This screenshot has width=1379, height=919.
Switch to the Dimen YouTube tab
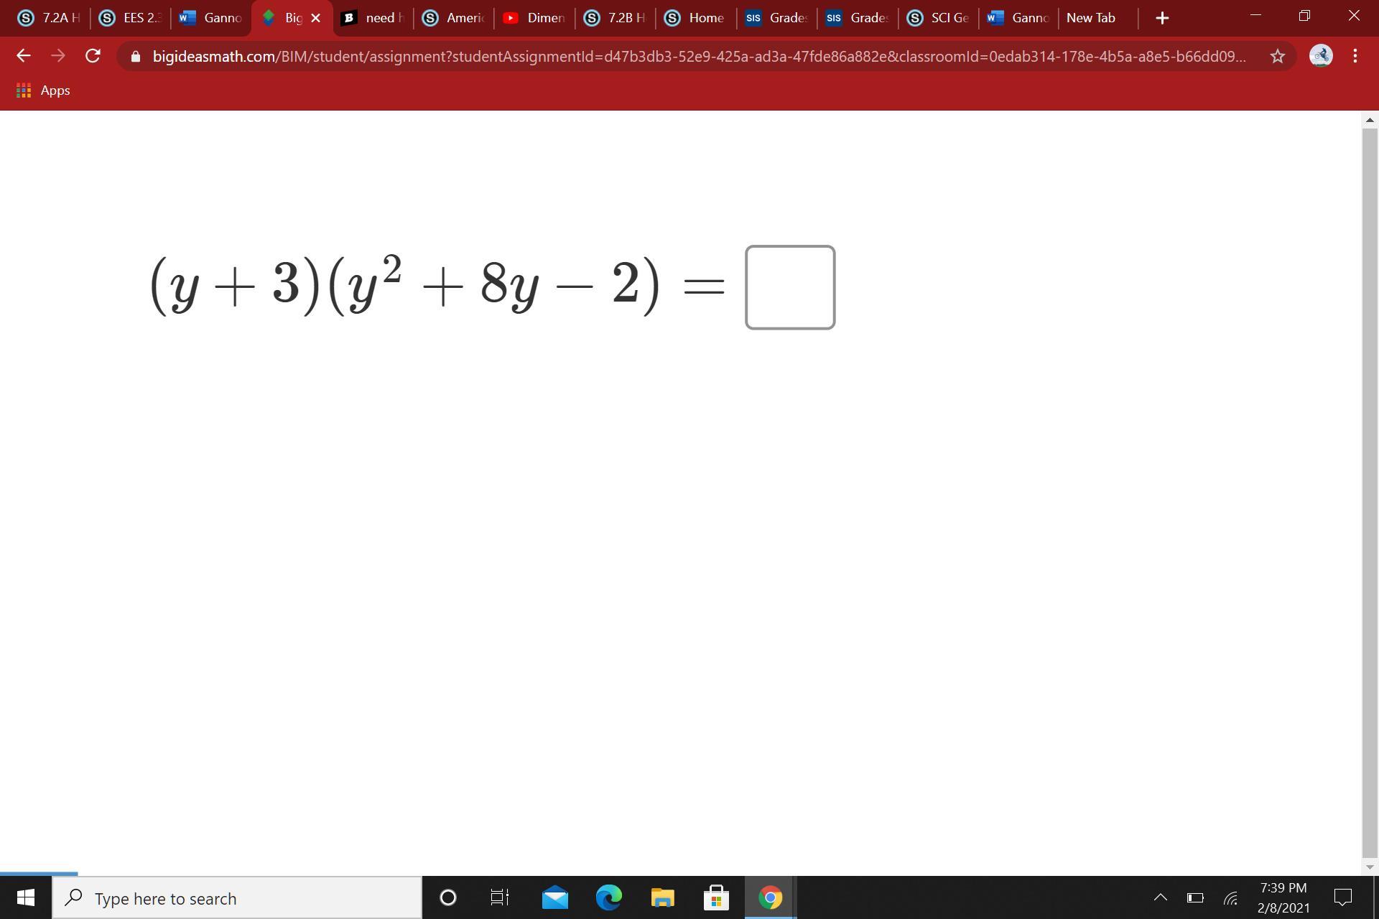[534, 18]
